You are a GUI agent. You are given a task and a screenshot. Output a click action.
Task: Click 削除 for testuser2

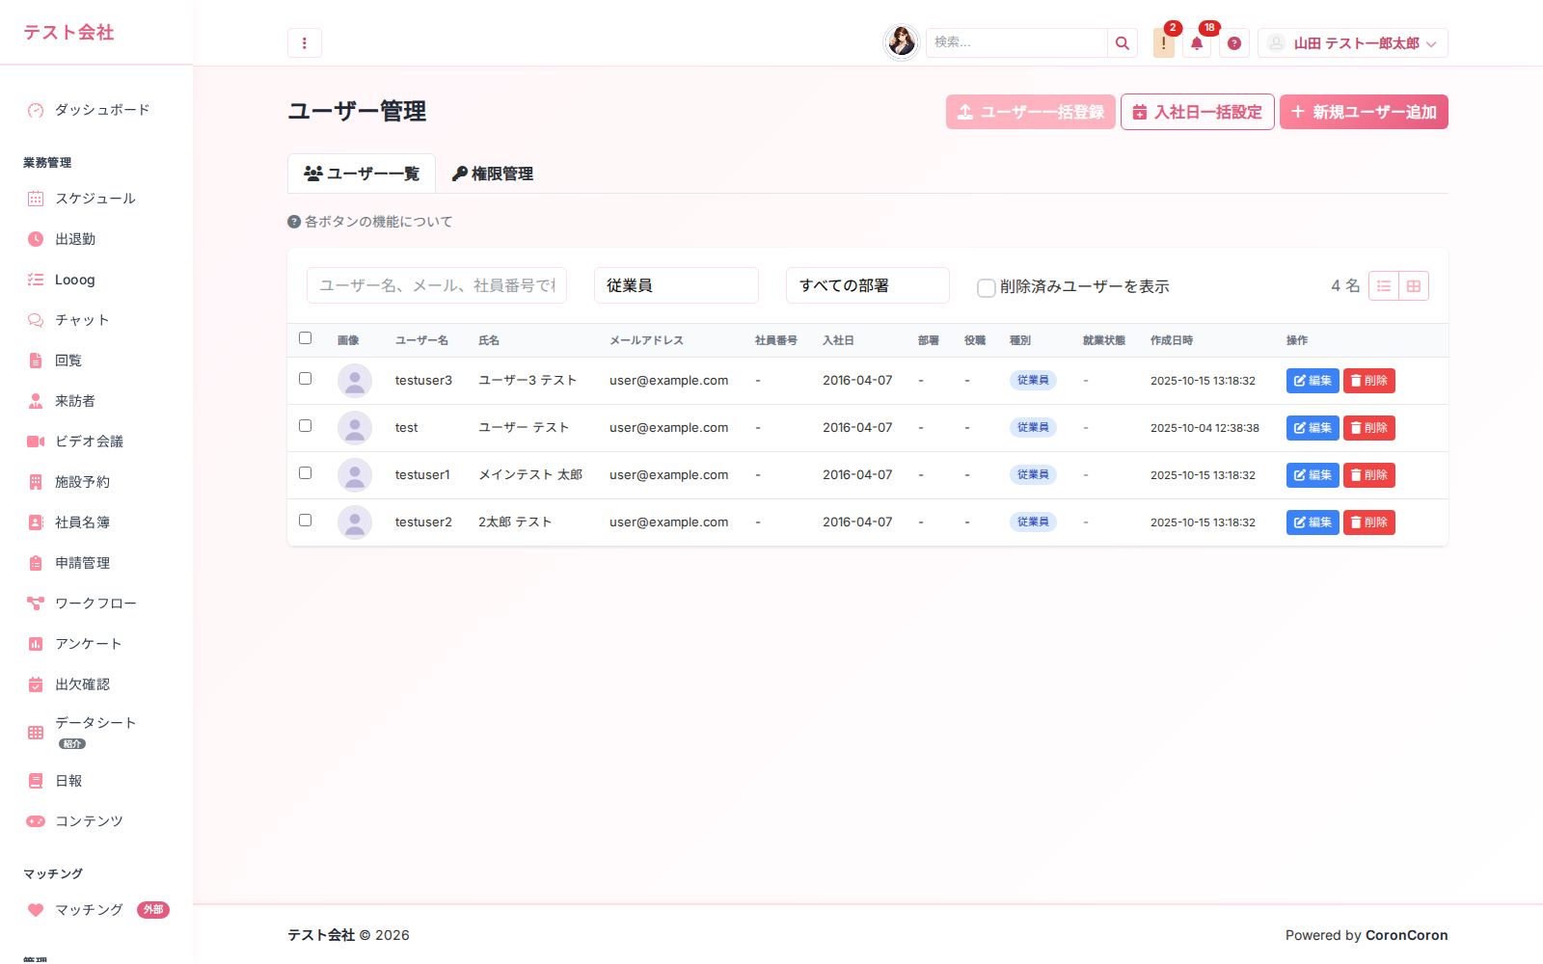(x=1369, y=522)
